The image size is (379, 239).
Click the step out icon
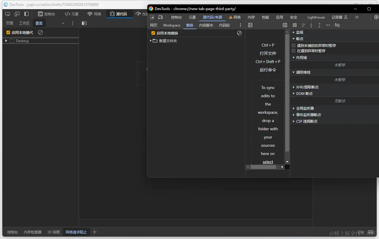pos(319,25)
